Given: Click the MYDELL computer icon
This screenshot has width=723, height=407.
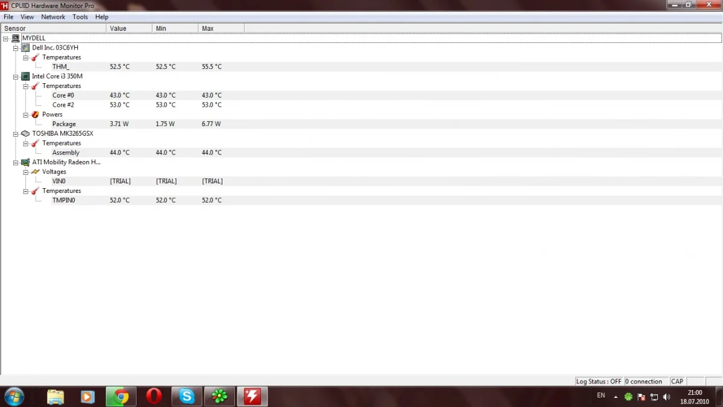Looking at the screenshot, I should tap(16, 38).
